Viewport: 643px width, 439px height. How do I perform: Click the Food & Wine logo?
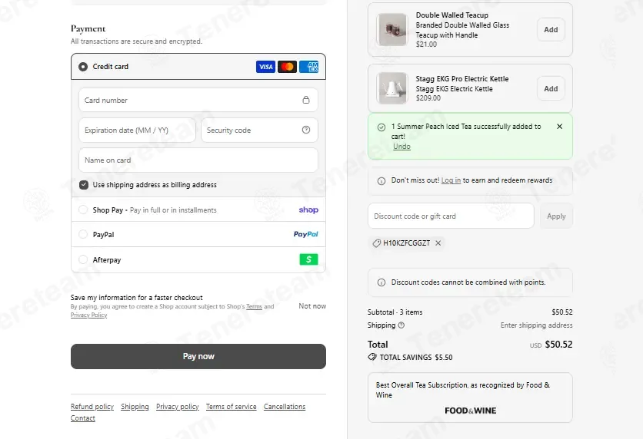tap(471, 411)
